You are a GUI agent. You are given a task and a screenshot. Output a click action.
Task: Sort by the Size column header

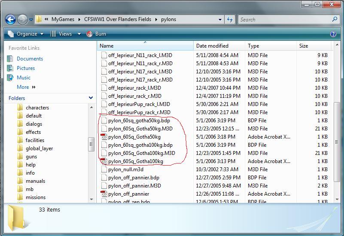[x=314, y=46]
